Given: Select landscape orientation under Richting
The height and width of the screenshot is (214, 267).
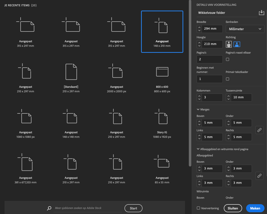Looking at the screenshot, I should pyautogui.click(x=237, y=44).
